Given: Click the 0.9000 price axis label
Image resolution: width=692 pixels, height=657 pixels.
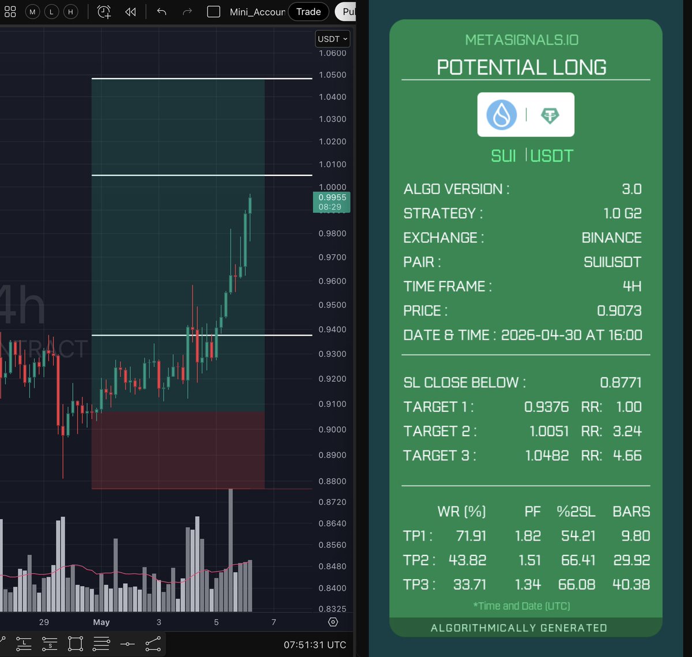Looking at the screenshot, I should click(333, 430).
